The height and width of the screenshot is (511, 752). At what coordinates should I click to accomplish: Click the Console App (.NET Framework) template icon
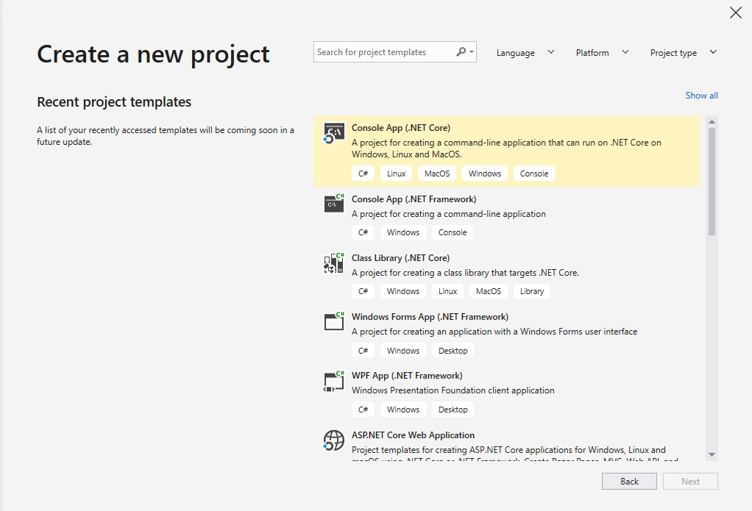click(x=334, y=204)
